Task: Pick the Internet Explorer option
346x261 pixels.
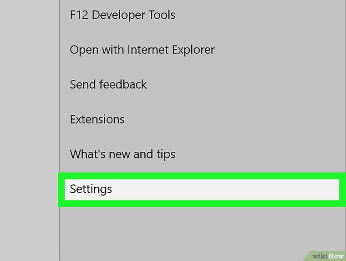Action: 142,50
